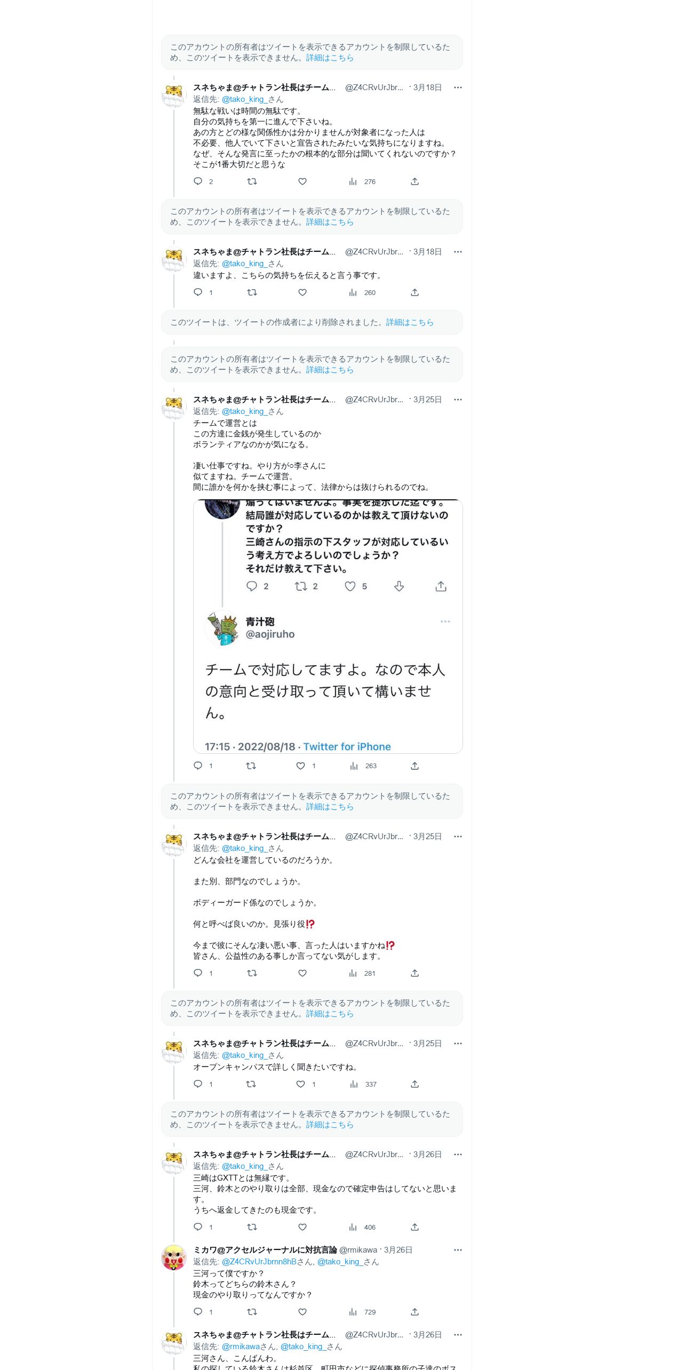
Task: Open the embedded 青汁砲 screenshot image
Action: point(328,626)
